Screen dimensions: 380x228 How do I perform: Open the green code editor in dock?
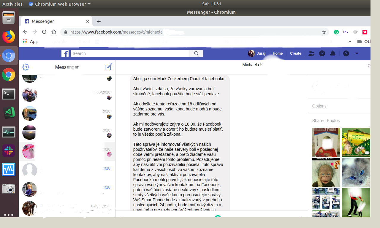[9, 113]
